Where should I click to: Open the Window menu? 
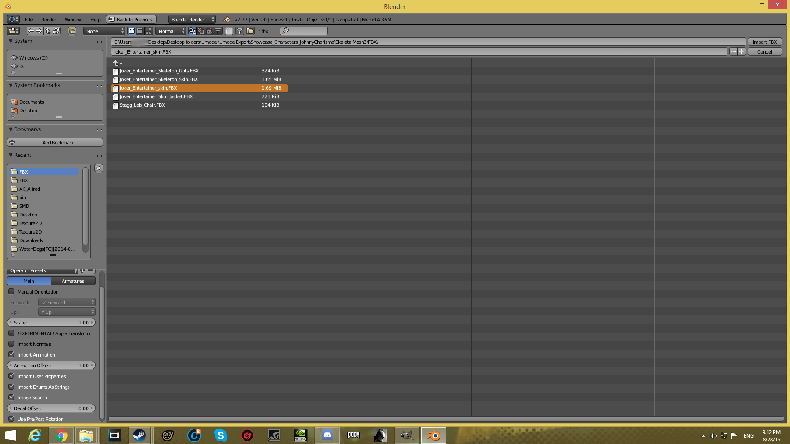click(x=73, y=20)
